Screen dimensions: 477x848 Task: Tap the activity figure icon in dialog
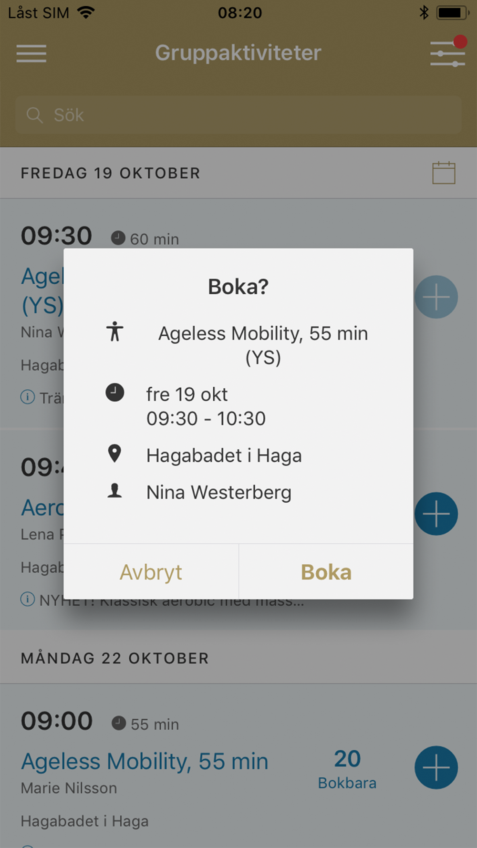pos(114,331)
